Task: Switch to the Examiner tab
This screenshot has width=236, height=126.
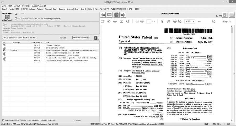Action: click(62, 9)
